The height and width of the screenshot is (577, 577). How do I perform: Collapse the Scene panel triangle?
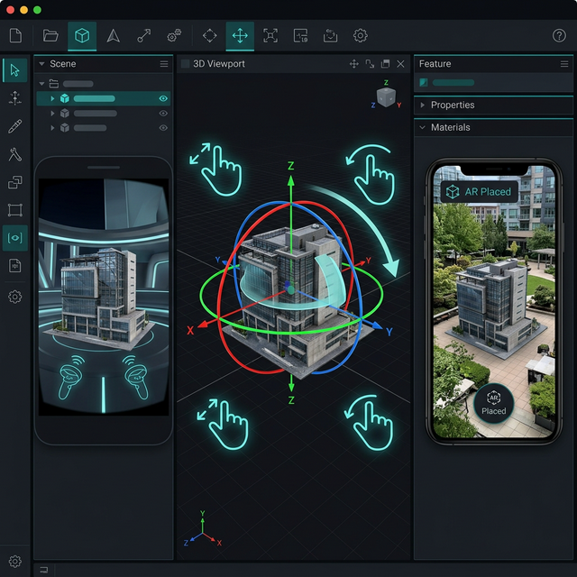[41, 64]
